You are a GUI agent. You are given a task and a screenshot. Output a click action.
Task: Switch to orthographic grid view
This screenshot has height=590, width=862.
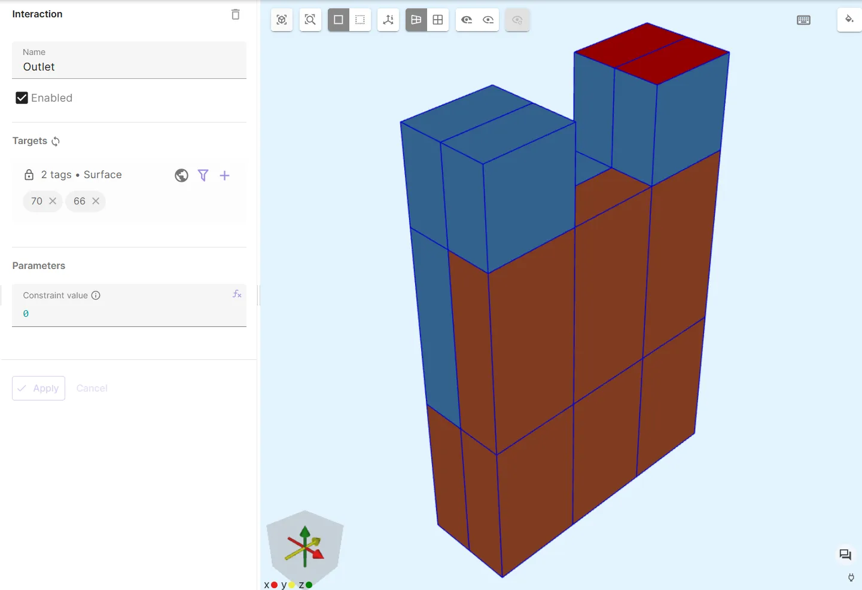pos(438,20)
